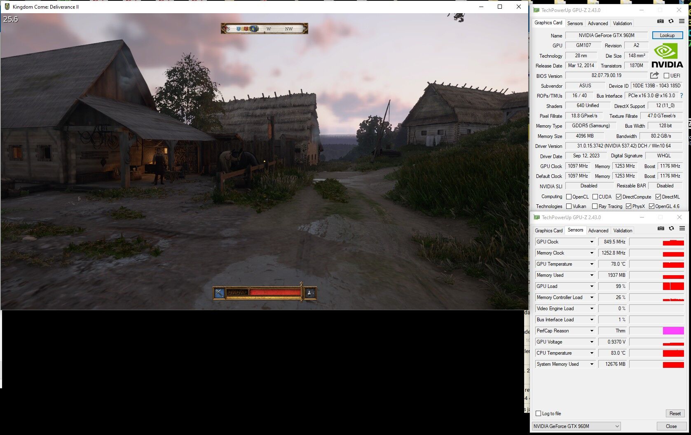
Task: Click GPU-Z app icon in upper title bar
Action: 536,10
